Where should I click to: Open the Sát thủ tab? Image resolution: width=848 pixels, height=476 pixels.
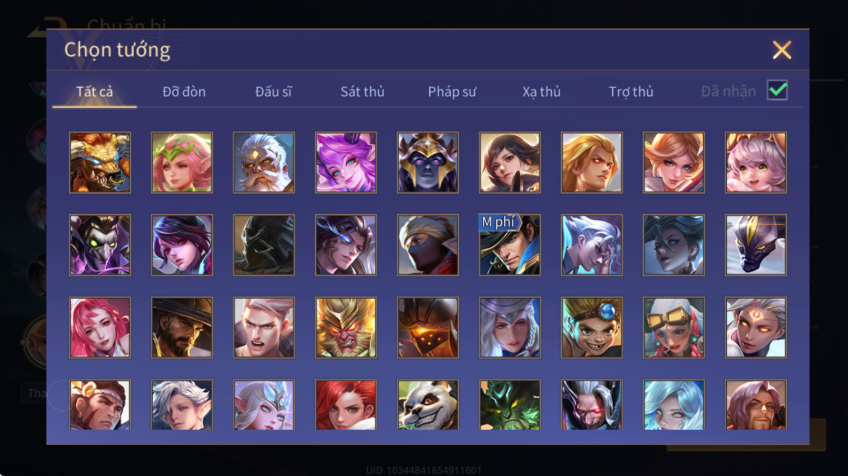[x=363, y=91]
